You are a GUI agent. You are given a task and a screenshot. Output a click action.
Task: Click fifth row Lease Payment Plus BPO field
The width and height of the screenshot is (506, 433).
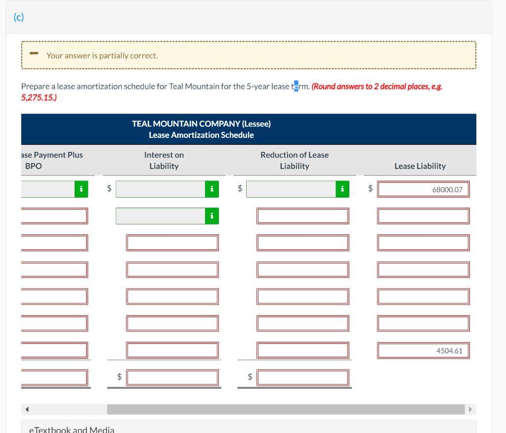click(54, 297)
